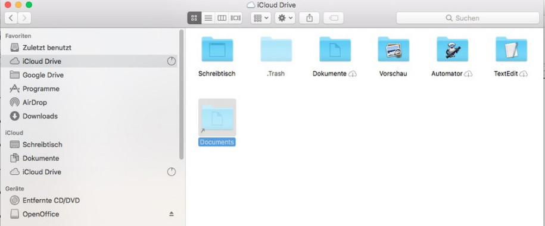Click the Downloads arrow icon
The width and height of the screenshot is (545, 226).
15,116
